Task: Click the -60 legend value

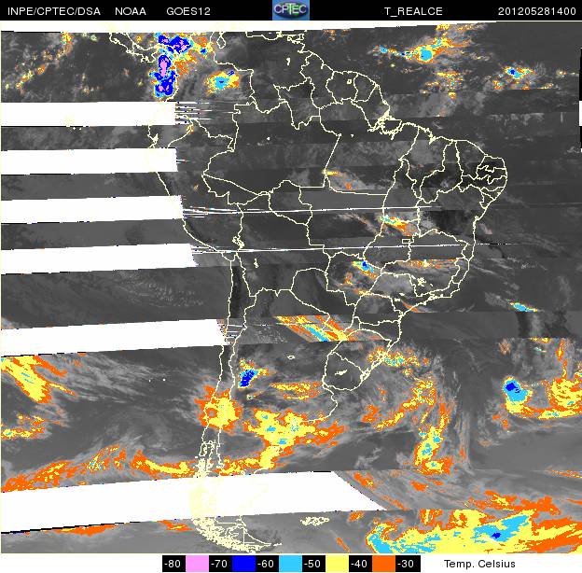Action: pyautogui.click(x=266, y=564)
